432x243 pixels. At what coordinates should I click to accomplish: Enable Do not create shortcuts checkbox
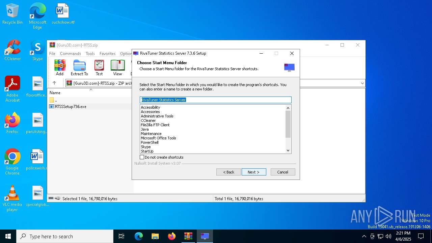tap(142, 157)
